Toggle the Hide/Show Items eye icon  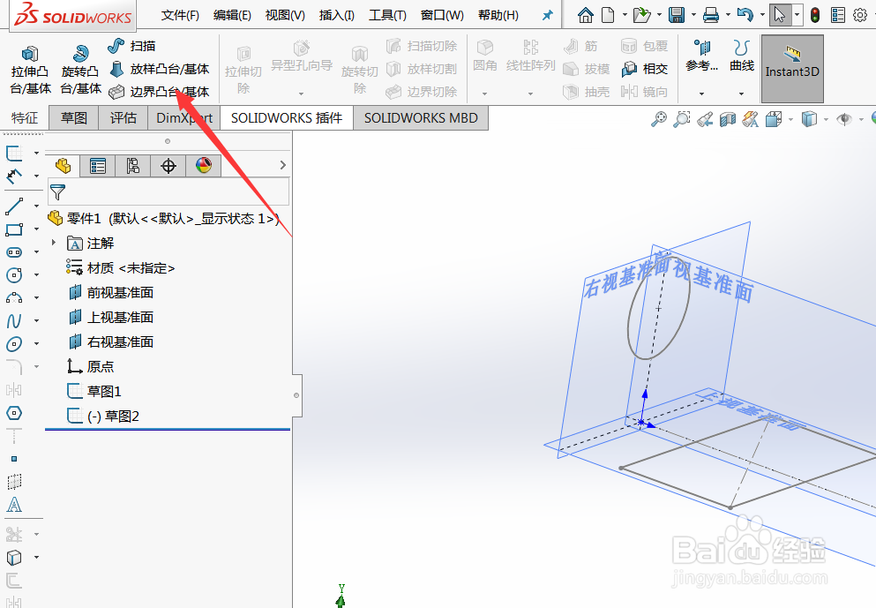[844, 119]
